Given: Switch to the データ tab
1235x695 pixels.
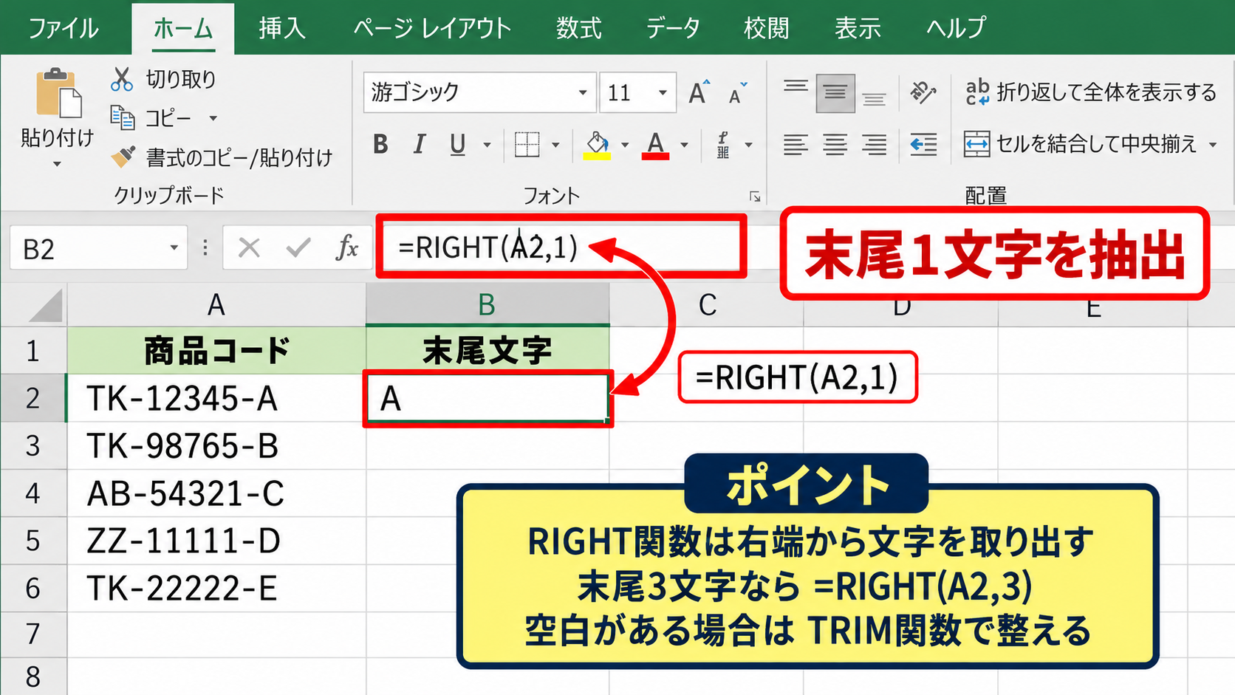Looking at the screenshot, I should point(672,28).
